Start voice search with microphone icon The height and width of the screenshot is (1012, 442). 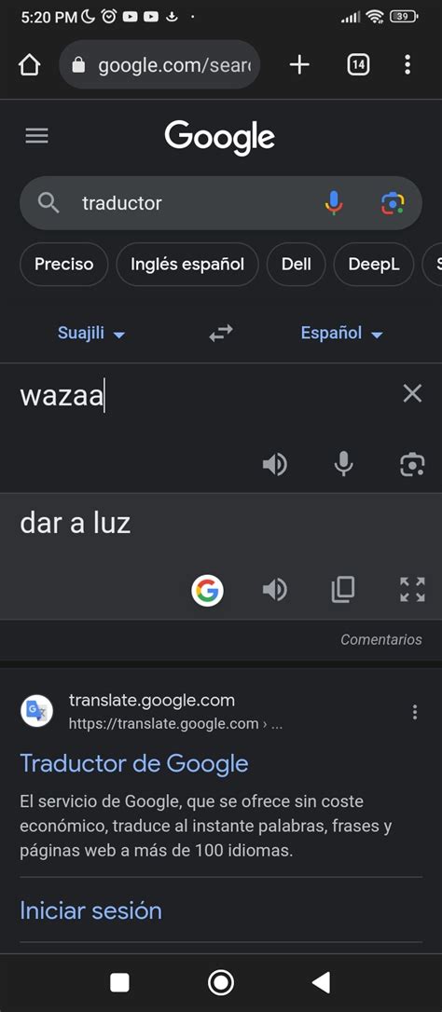click(334, 203)
